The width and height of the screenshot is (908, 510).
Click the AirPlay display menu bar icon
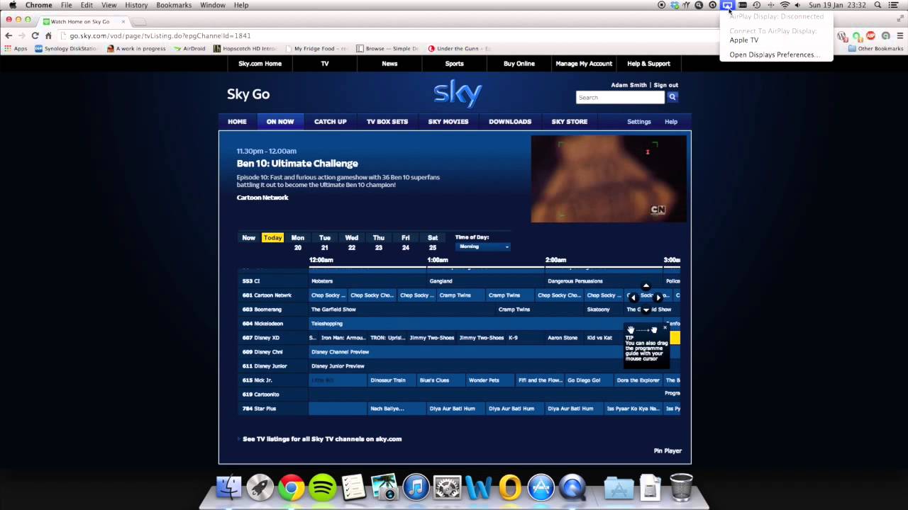click(728, 5)
